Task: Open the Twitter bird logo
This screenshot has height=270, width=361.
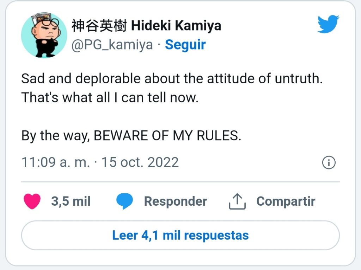Action: point(328,24)
